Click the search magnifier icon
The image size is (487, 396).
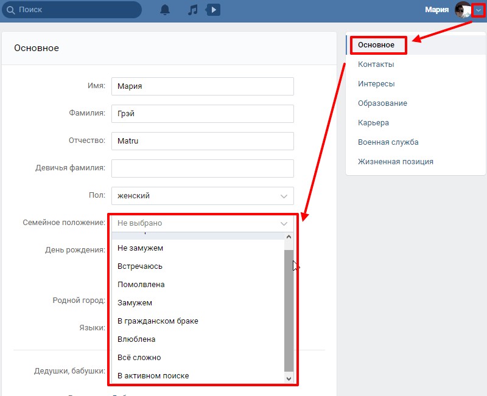[10, 10]
